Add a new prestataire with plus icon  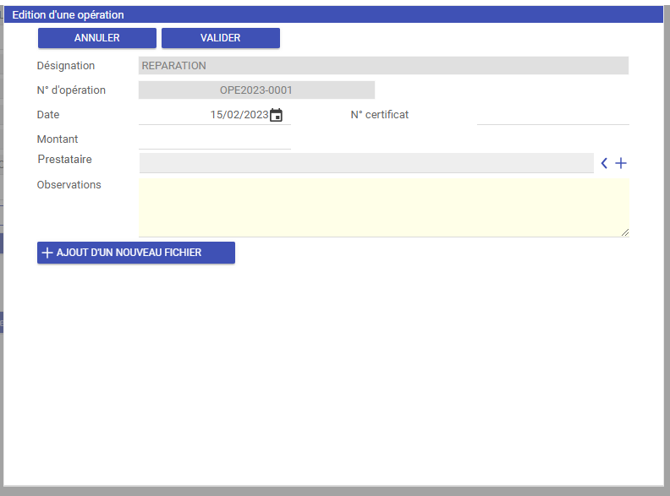[621, 163]
